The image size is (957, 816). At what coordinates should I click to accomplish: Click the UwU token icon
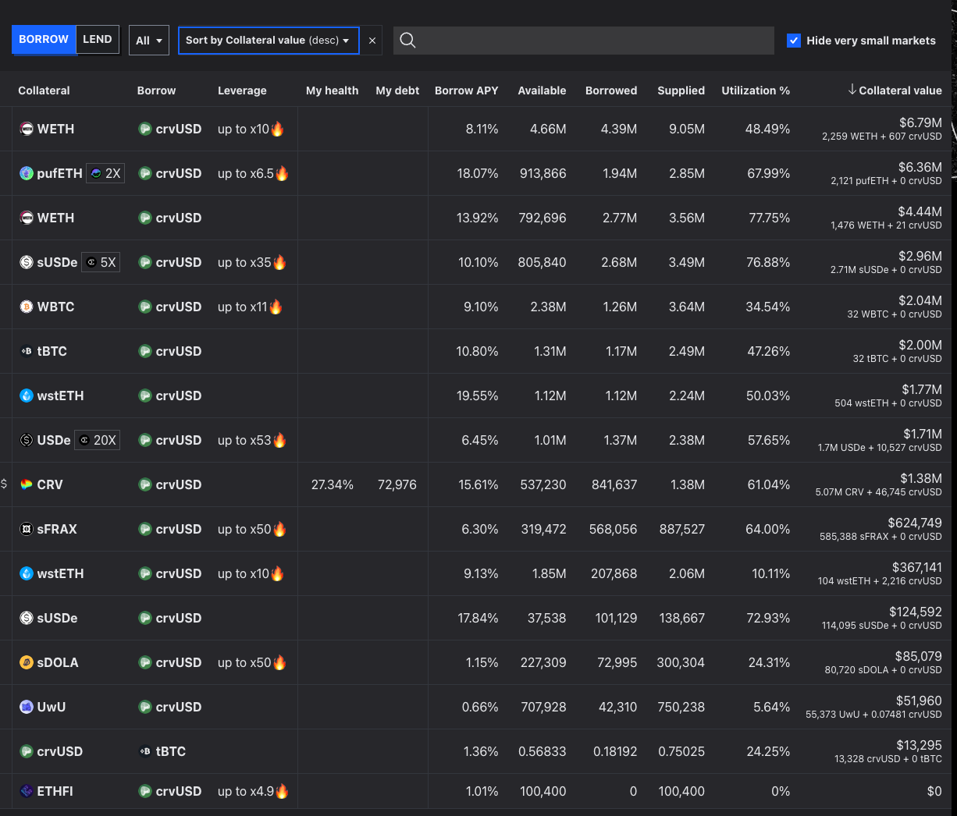click(27, 707)
